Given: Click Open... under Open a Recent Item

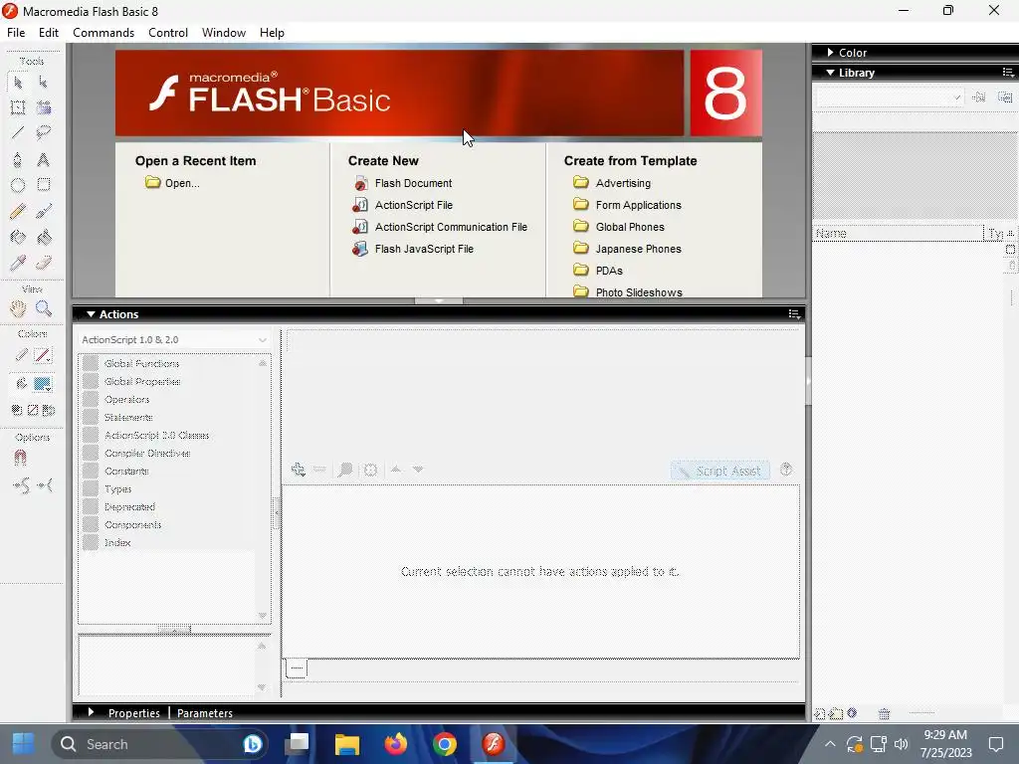Looking at the screenshot, I should [173, 183].
